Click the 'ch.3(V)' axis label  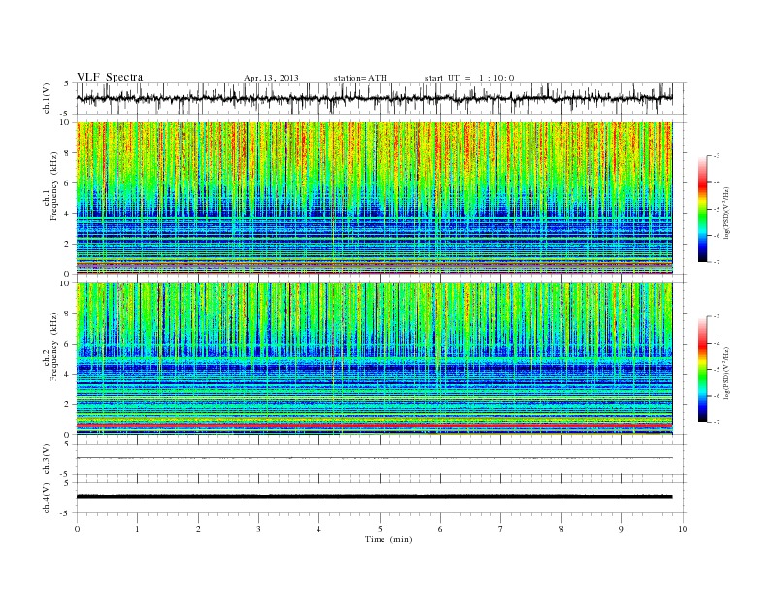[x=47, y=461]
